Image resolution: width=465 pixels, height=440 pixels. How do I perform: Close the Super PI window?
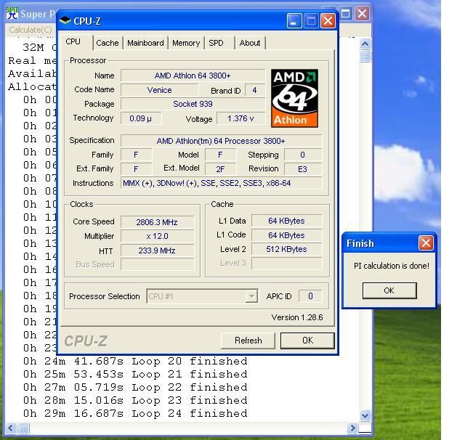362,14
